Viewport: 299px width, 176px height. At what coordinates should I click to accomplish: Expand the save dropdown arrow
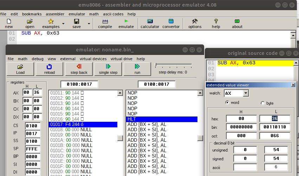point(89,24)
